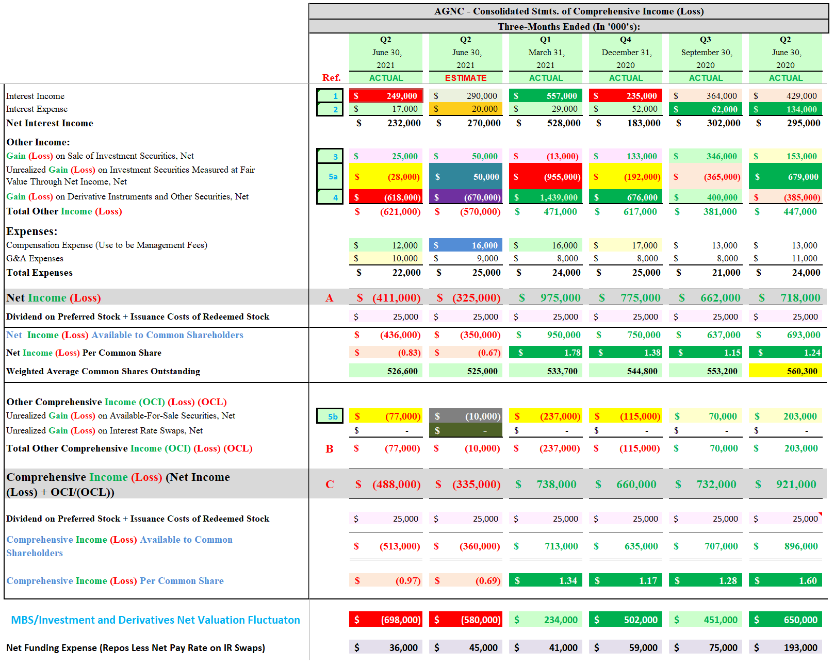
Task: Select the yellow 560,300 shares outstanding cell
Action: [786, 371]
